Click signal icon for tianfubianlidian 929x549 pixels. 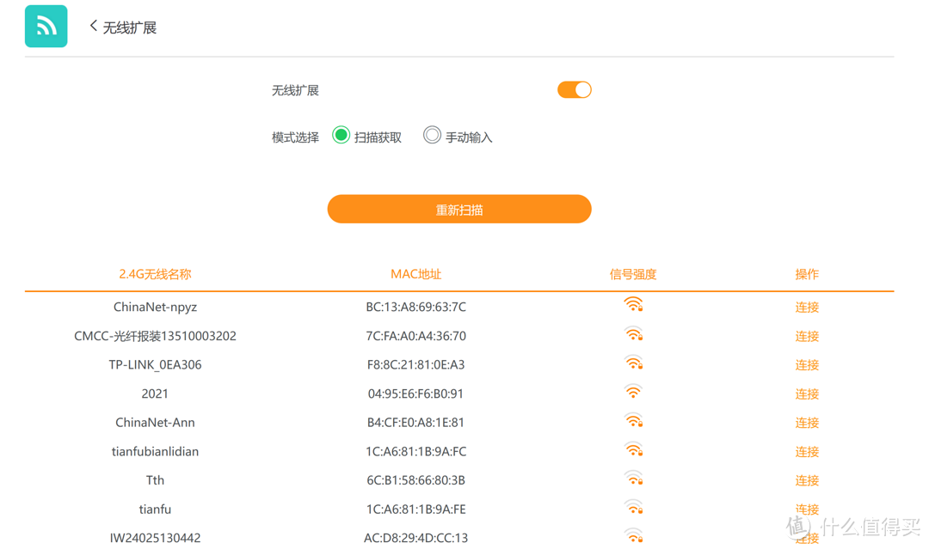(x=633, y=450)
